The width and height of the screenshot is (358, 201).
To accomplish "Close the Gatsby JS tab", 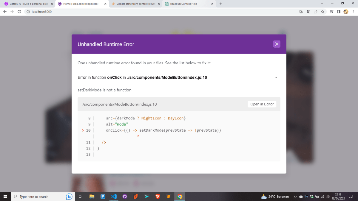I will [52, 4].
